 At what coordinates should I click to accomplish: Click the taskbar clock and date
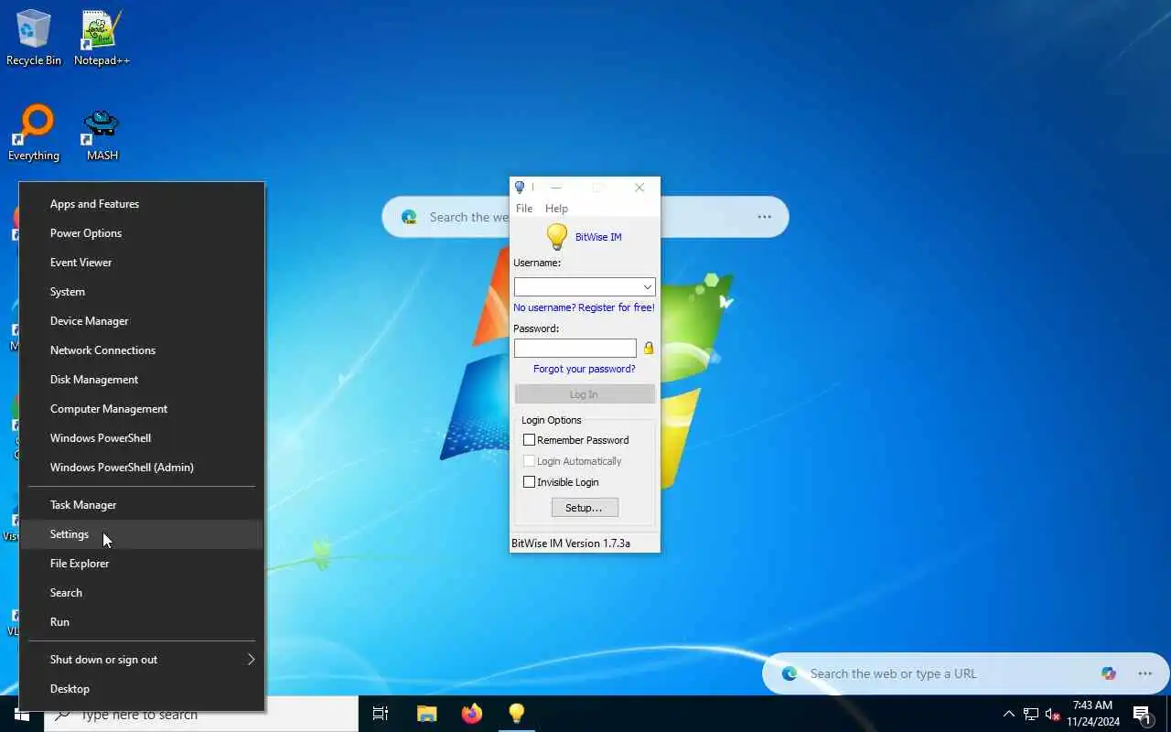click(1092, 714)
